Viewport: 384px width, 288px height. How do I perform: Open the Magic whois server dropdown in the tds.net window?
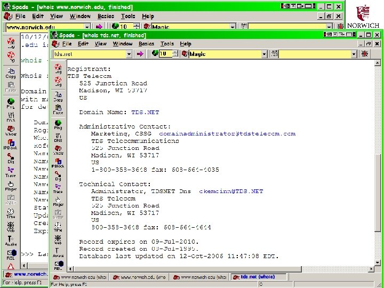(x=264, y=54)
